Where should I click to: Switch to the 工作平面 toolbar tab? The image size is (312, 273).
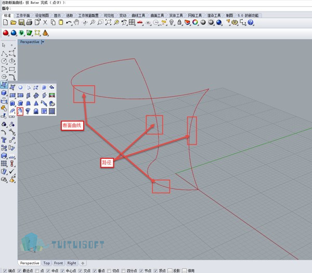pyautogui.click(x=23, y=15)
